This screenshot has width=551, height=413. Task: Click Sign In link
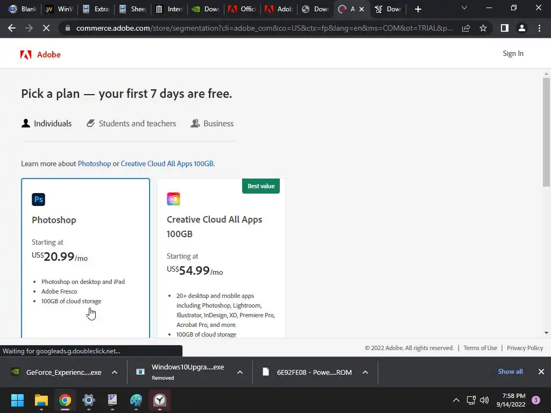coord(513,53)
